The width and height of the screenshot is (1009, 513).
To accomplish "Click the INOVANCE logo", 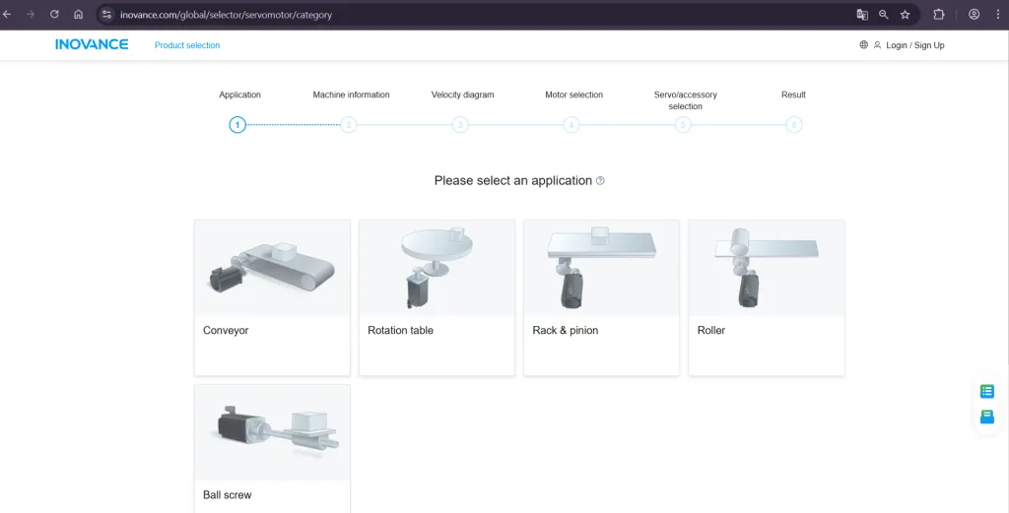I will (92, 44).
